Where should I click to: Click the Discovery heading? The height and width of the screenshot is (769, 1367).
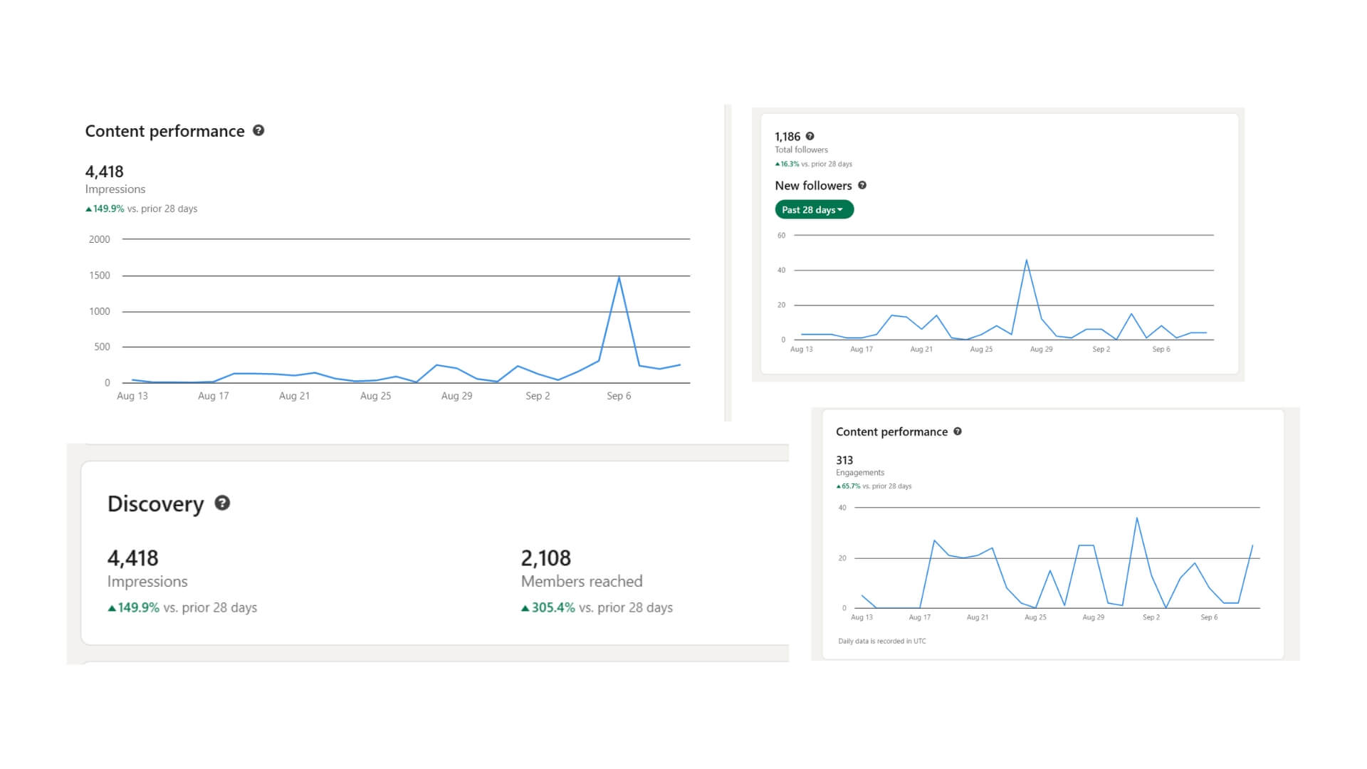click(155, 503)
